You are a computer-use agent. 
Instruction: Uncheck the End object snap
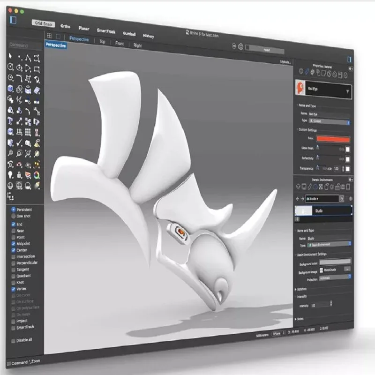point(14,225)
